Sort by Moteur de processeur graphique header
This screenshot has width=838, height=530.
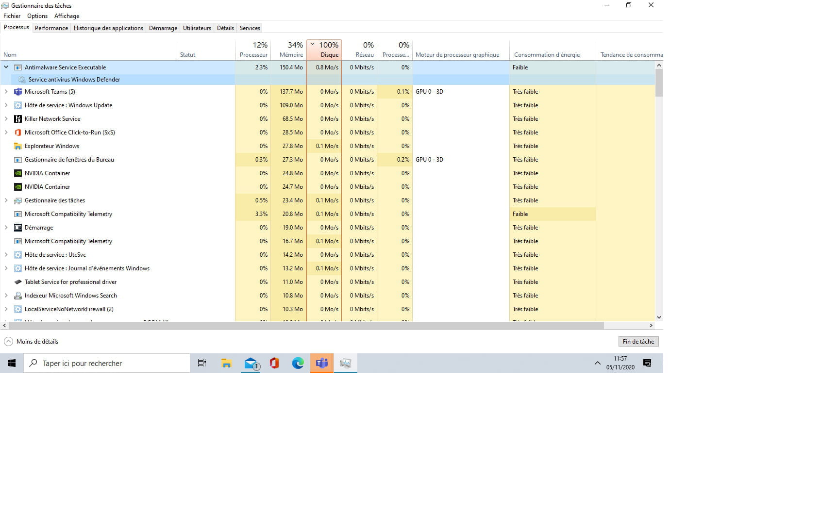(x=461, y=50)
